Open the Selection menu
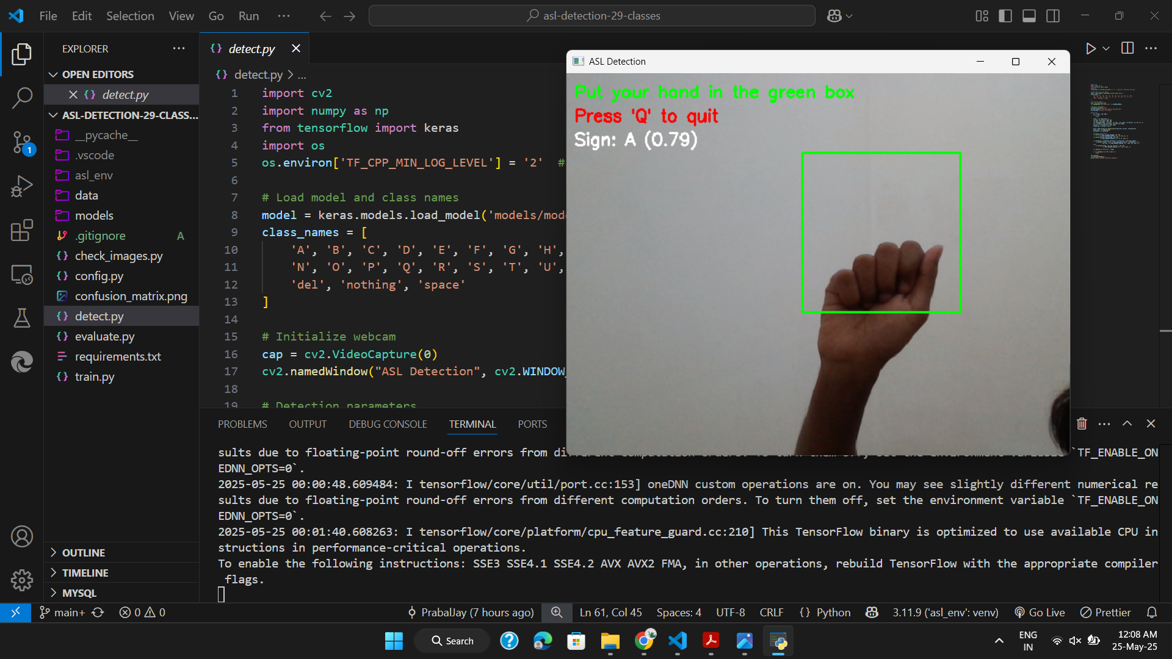 tap(130, 16)
